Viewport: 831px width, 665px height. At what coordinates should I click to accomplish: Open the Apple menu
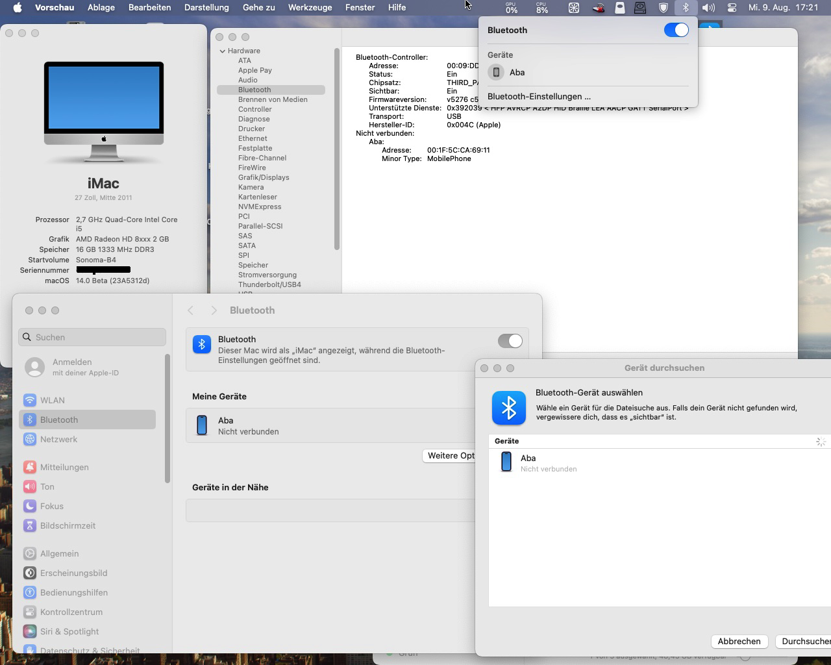(18, 8)
